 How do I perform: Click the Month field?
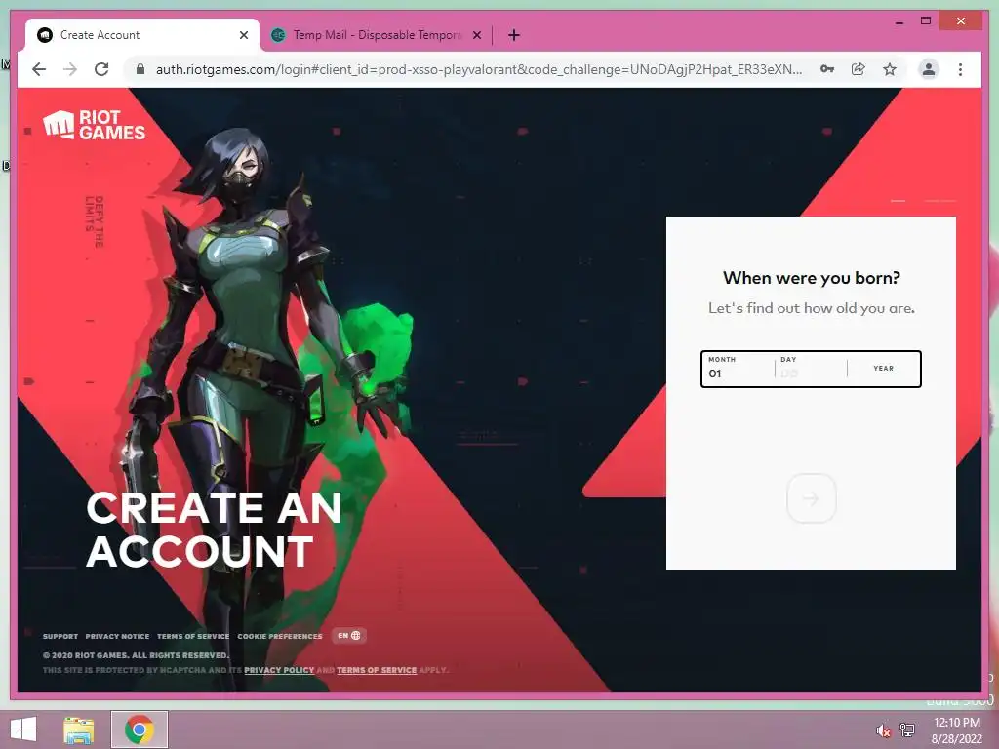coord(738,368)
